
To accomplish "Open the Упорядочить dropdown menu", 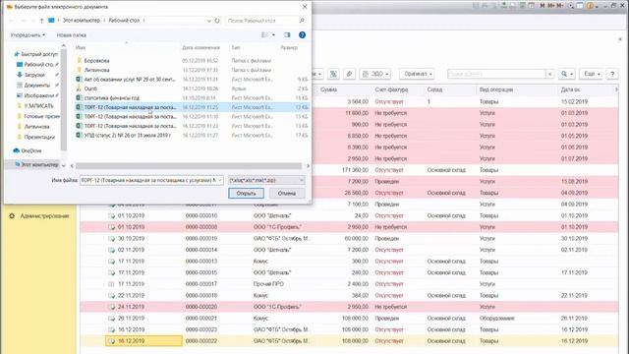I will [x=28, y=35].
